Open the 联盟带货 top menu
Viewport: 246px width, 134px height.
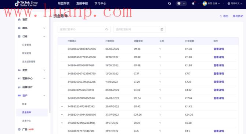coord(64,3)
